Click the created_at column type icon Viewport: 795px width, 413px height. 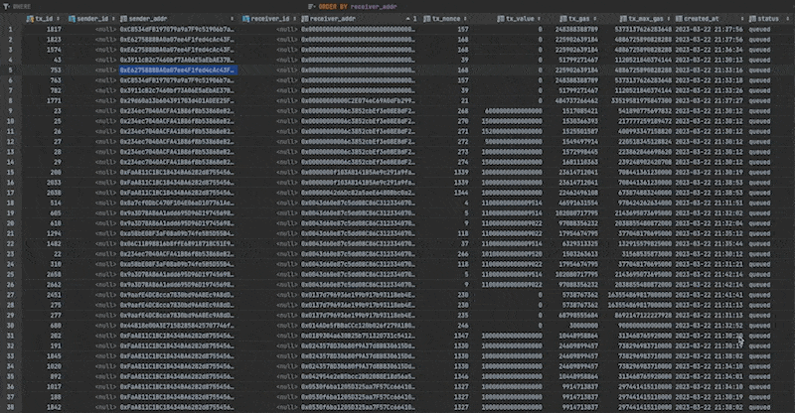[678, 19]
